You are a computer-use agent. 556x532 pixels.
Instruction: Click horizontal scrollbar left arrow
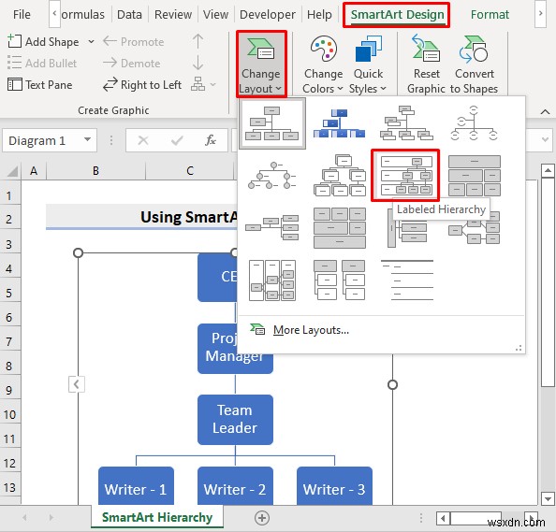[x=444, y=518]
